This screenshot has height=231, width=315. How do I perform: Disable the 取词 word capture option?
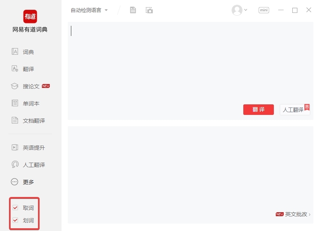(x=15, y=207)
